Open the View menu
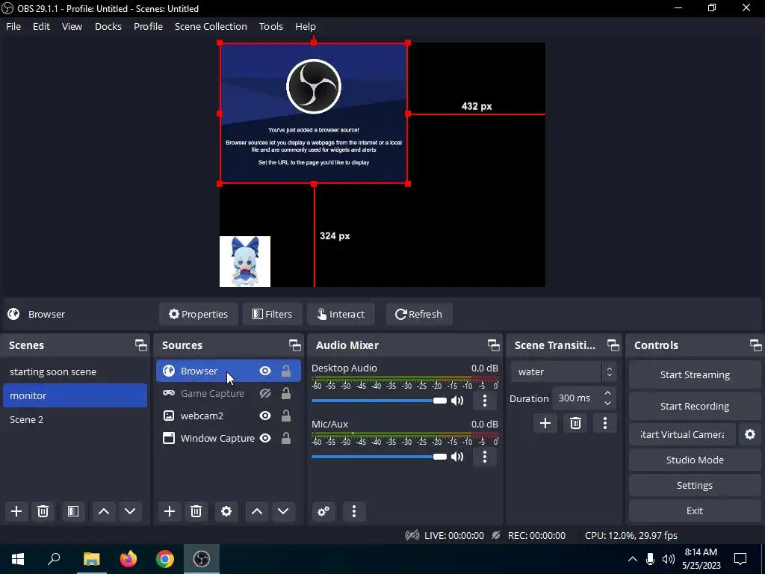 click(x=72, y=26)
